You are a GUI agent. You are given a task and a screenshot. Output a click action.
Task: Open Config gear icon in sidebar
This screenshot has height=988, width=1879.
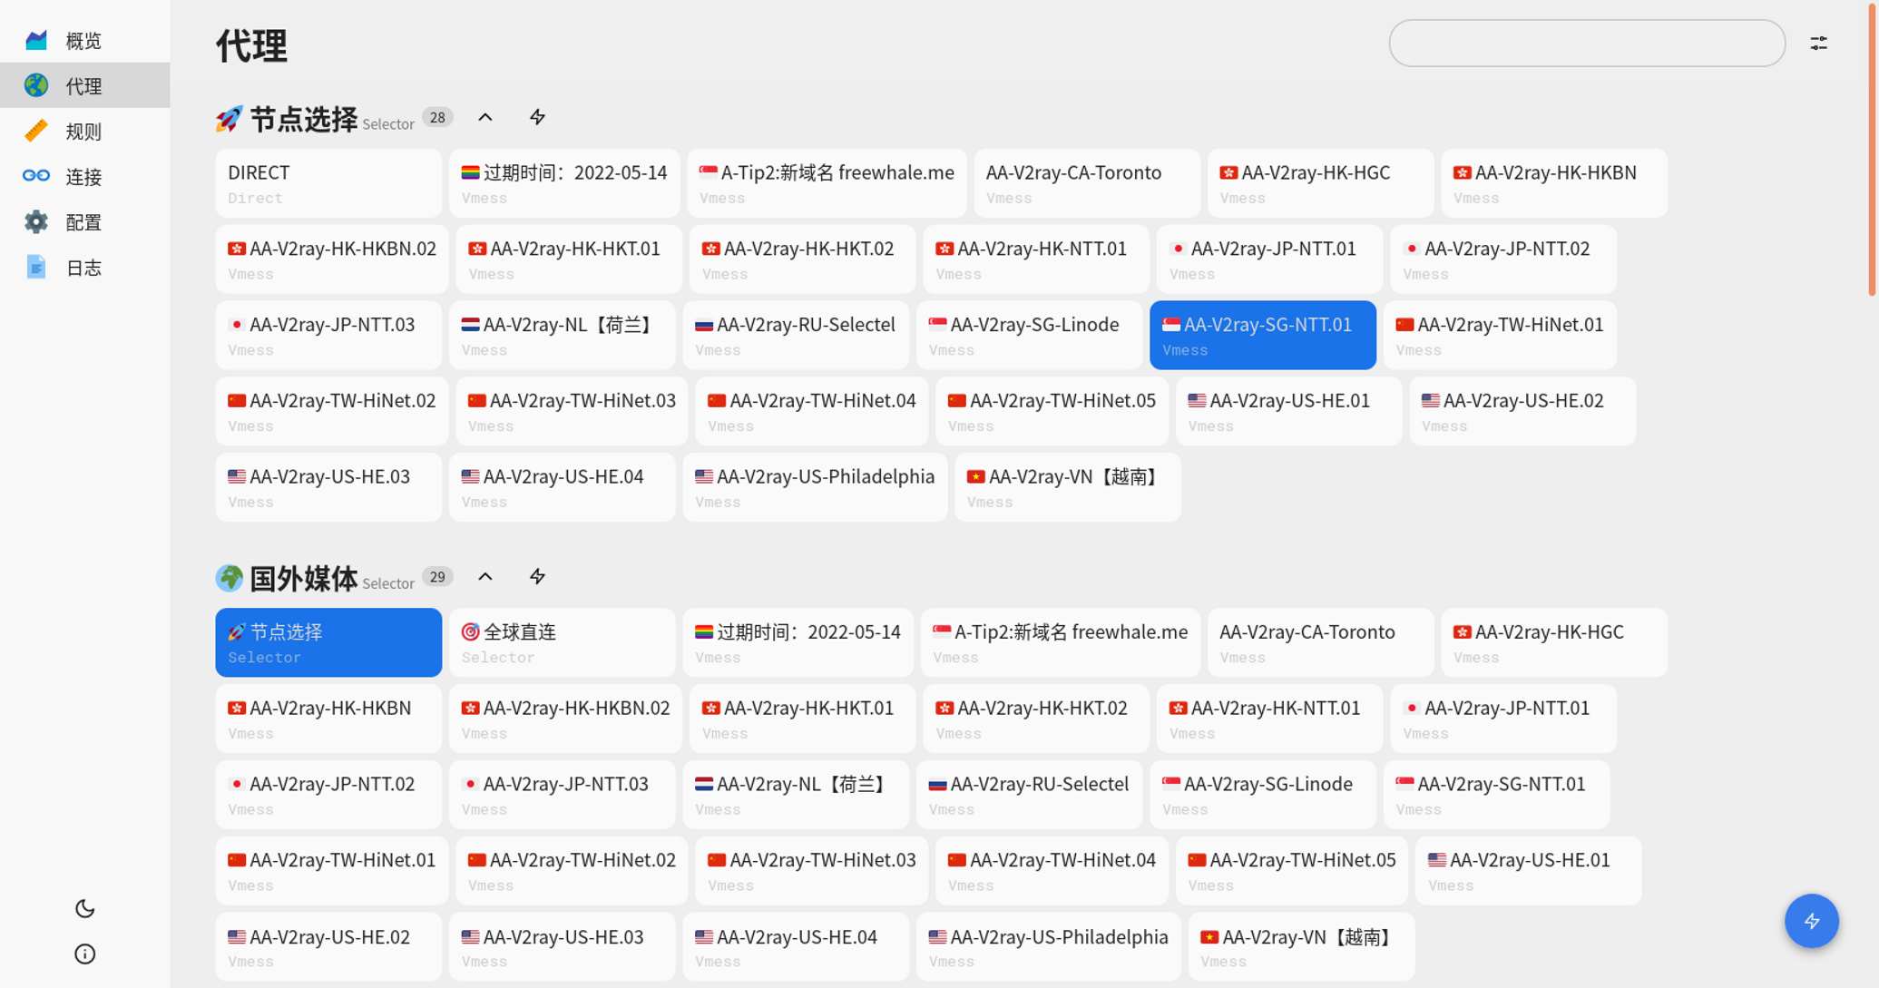pyautogui.click(x=36, y=221)
